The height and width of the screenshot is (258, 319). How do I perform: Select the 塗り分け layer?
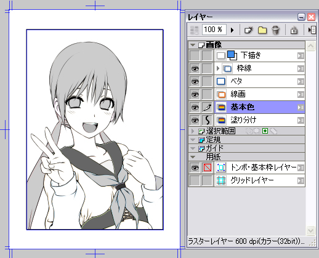point(260,120)
